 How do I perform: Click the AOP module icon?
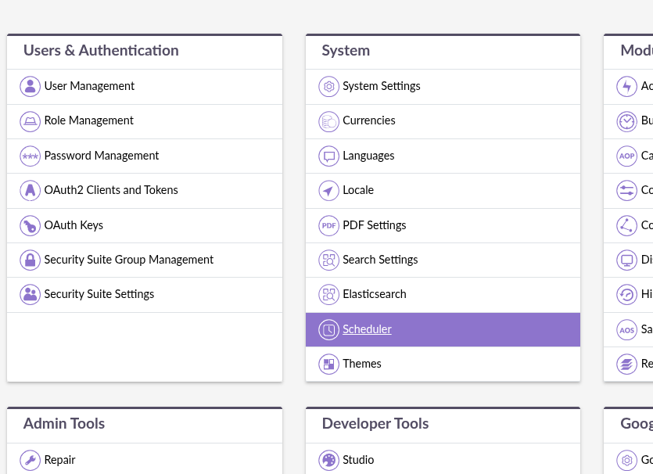[626, 156]
